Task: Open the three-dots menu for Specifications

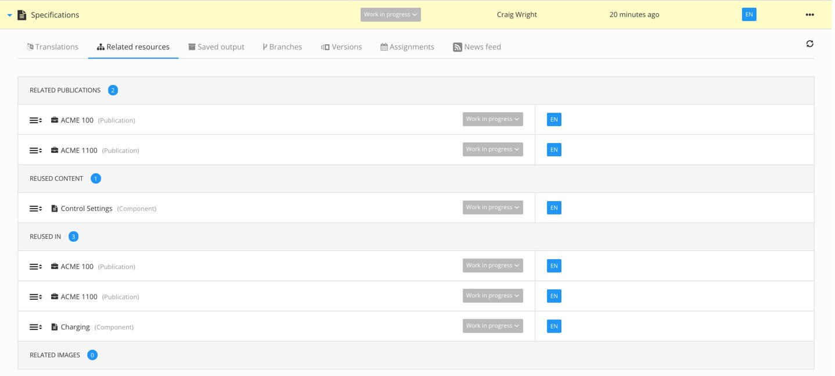Action: tap(809, 15)
